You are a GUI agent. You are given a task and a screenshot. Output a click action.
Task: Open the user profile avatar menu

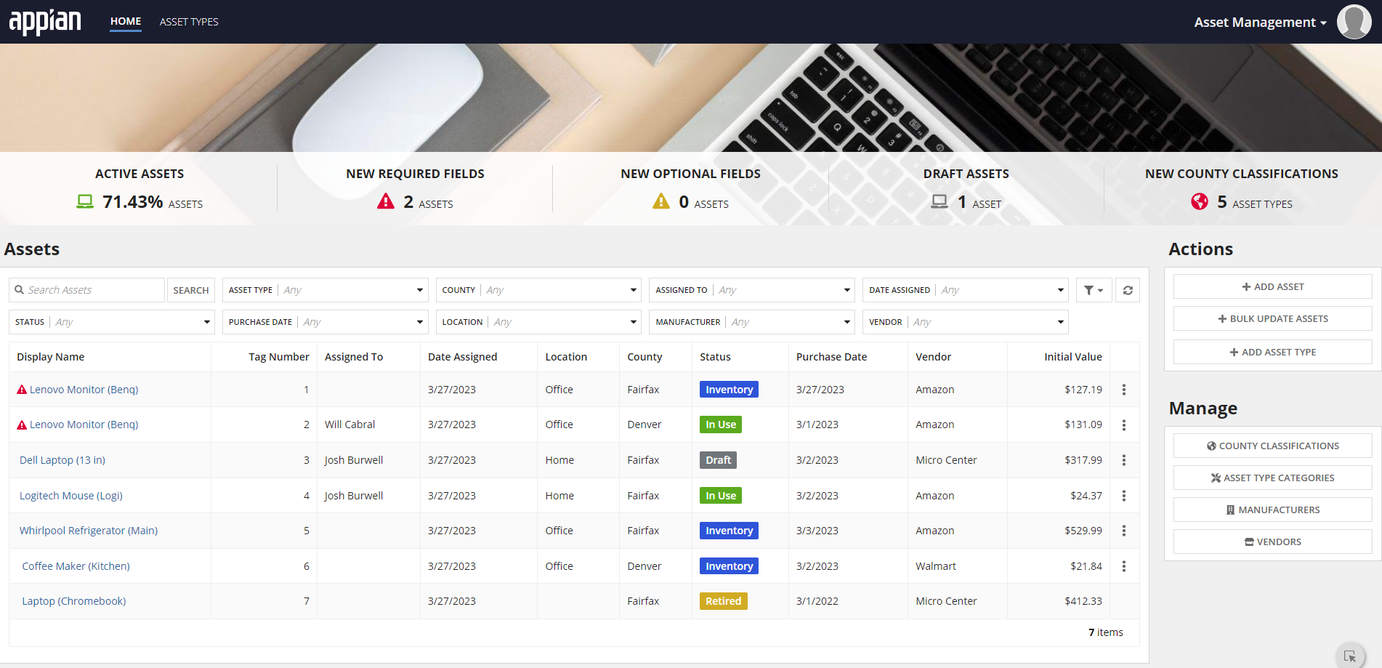pyautogui.click(x=1354, y=21)
